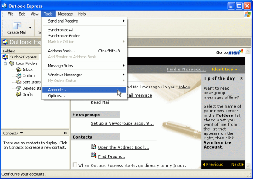The height and width of the screenshot is (179, 253).
Task: Open the Drafts folder icon
Action: coord(18,94)
